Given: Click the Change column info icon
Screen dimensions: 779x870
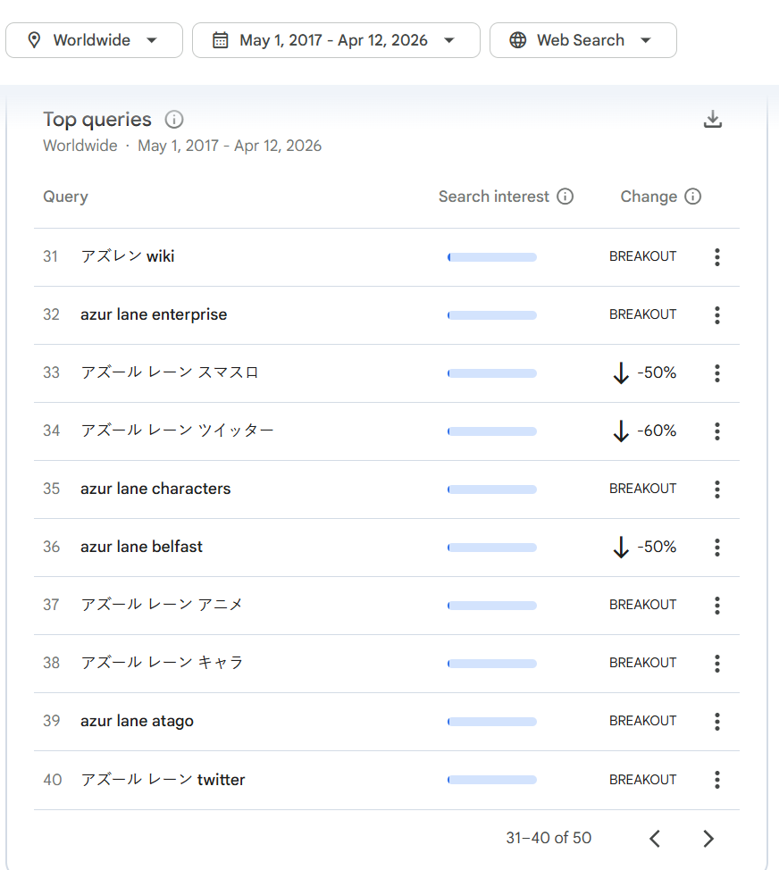Looking at the screenshot, I should tap(692, 197).
